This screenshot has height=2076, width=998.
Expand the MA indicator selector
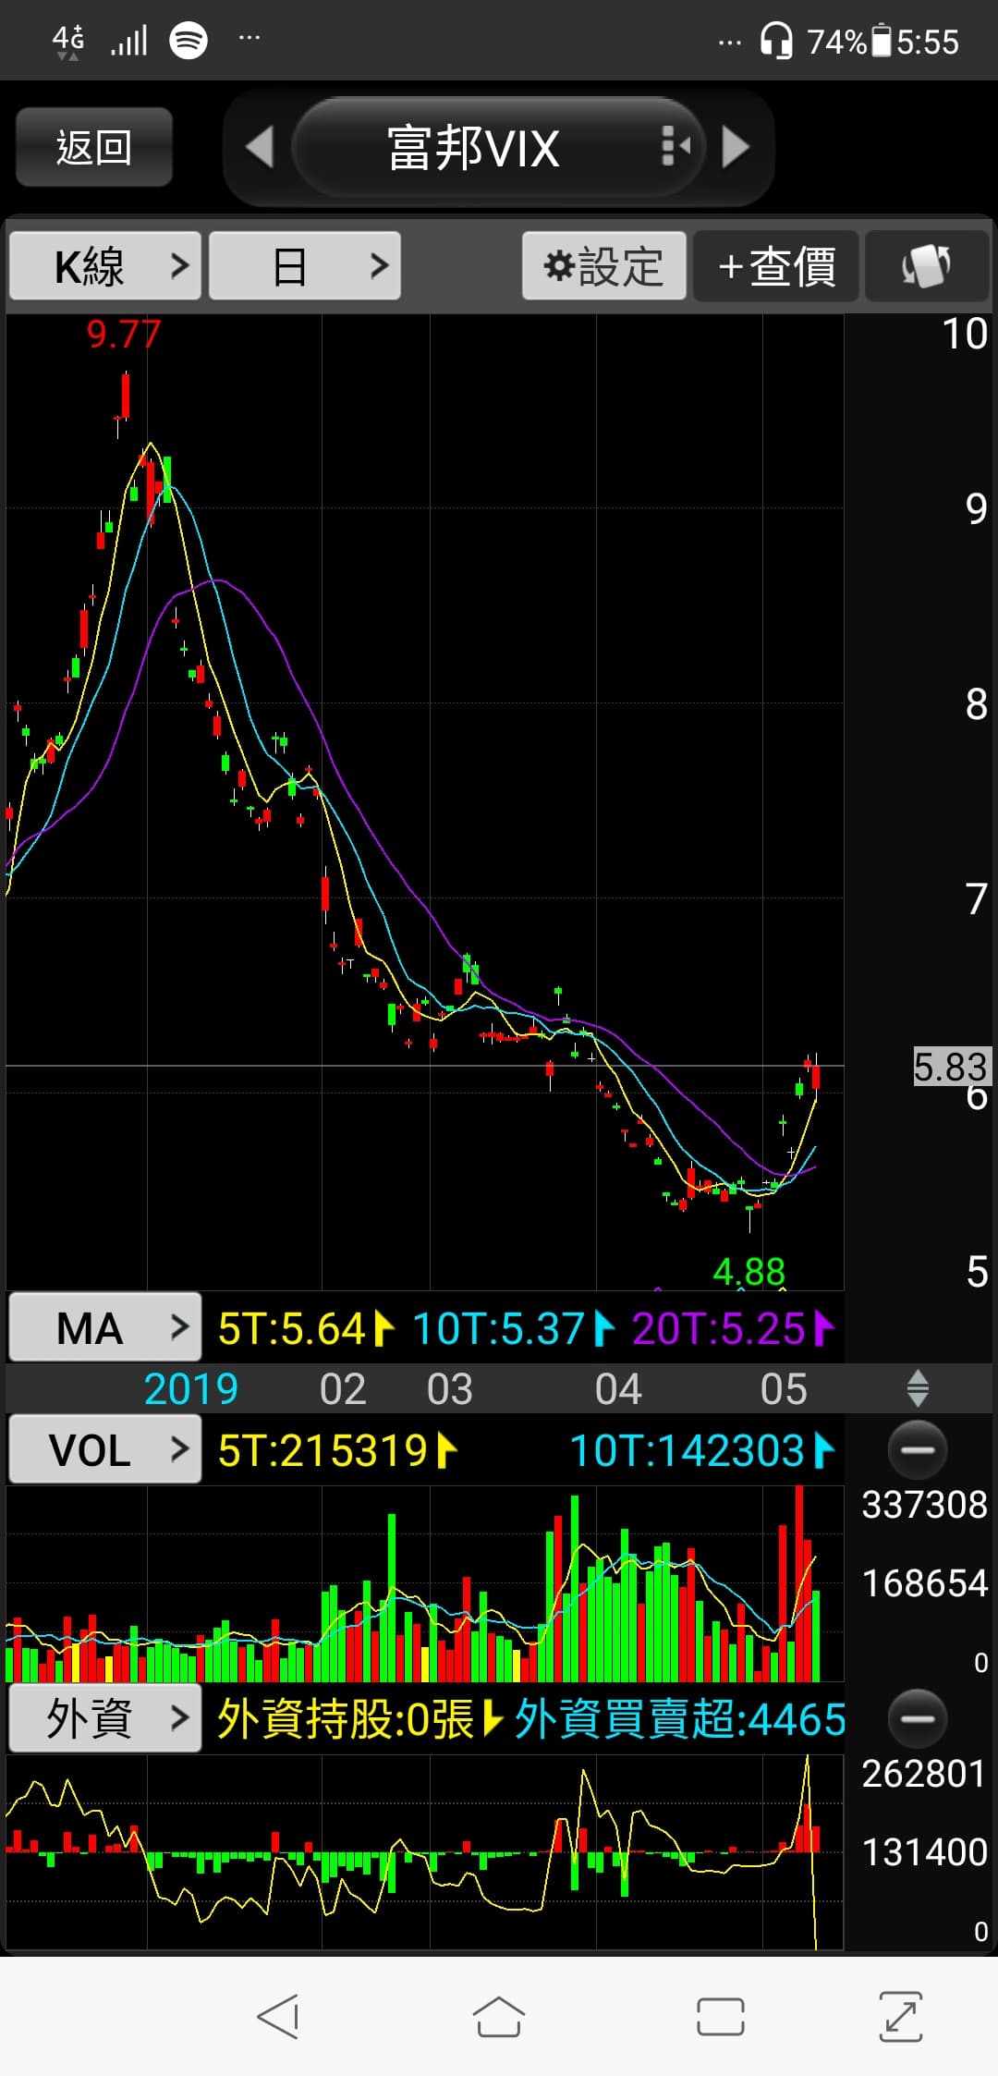[105, 1328]
